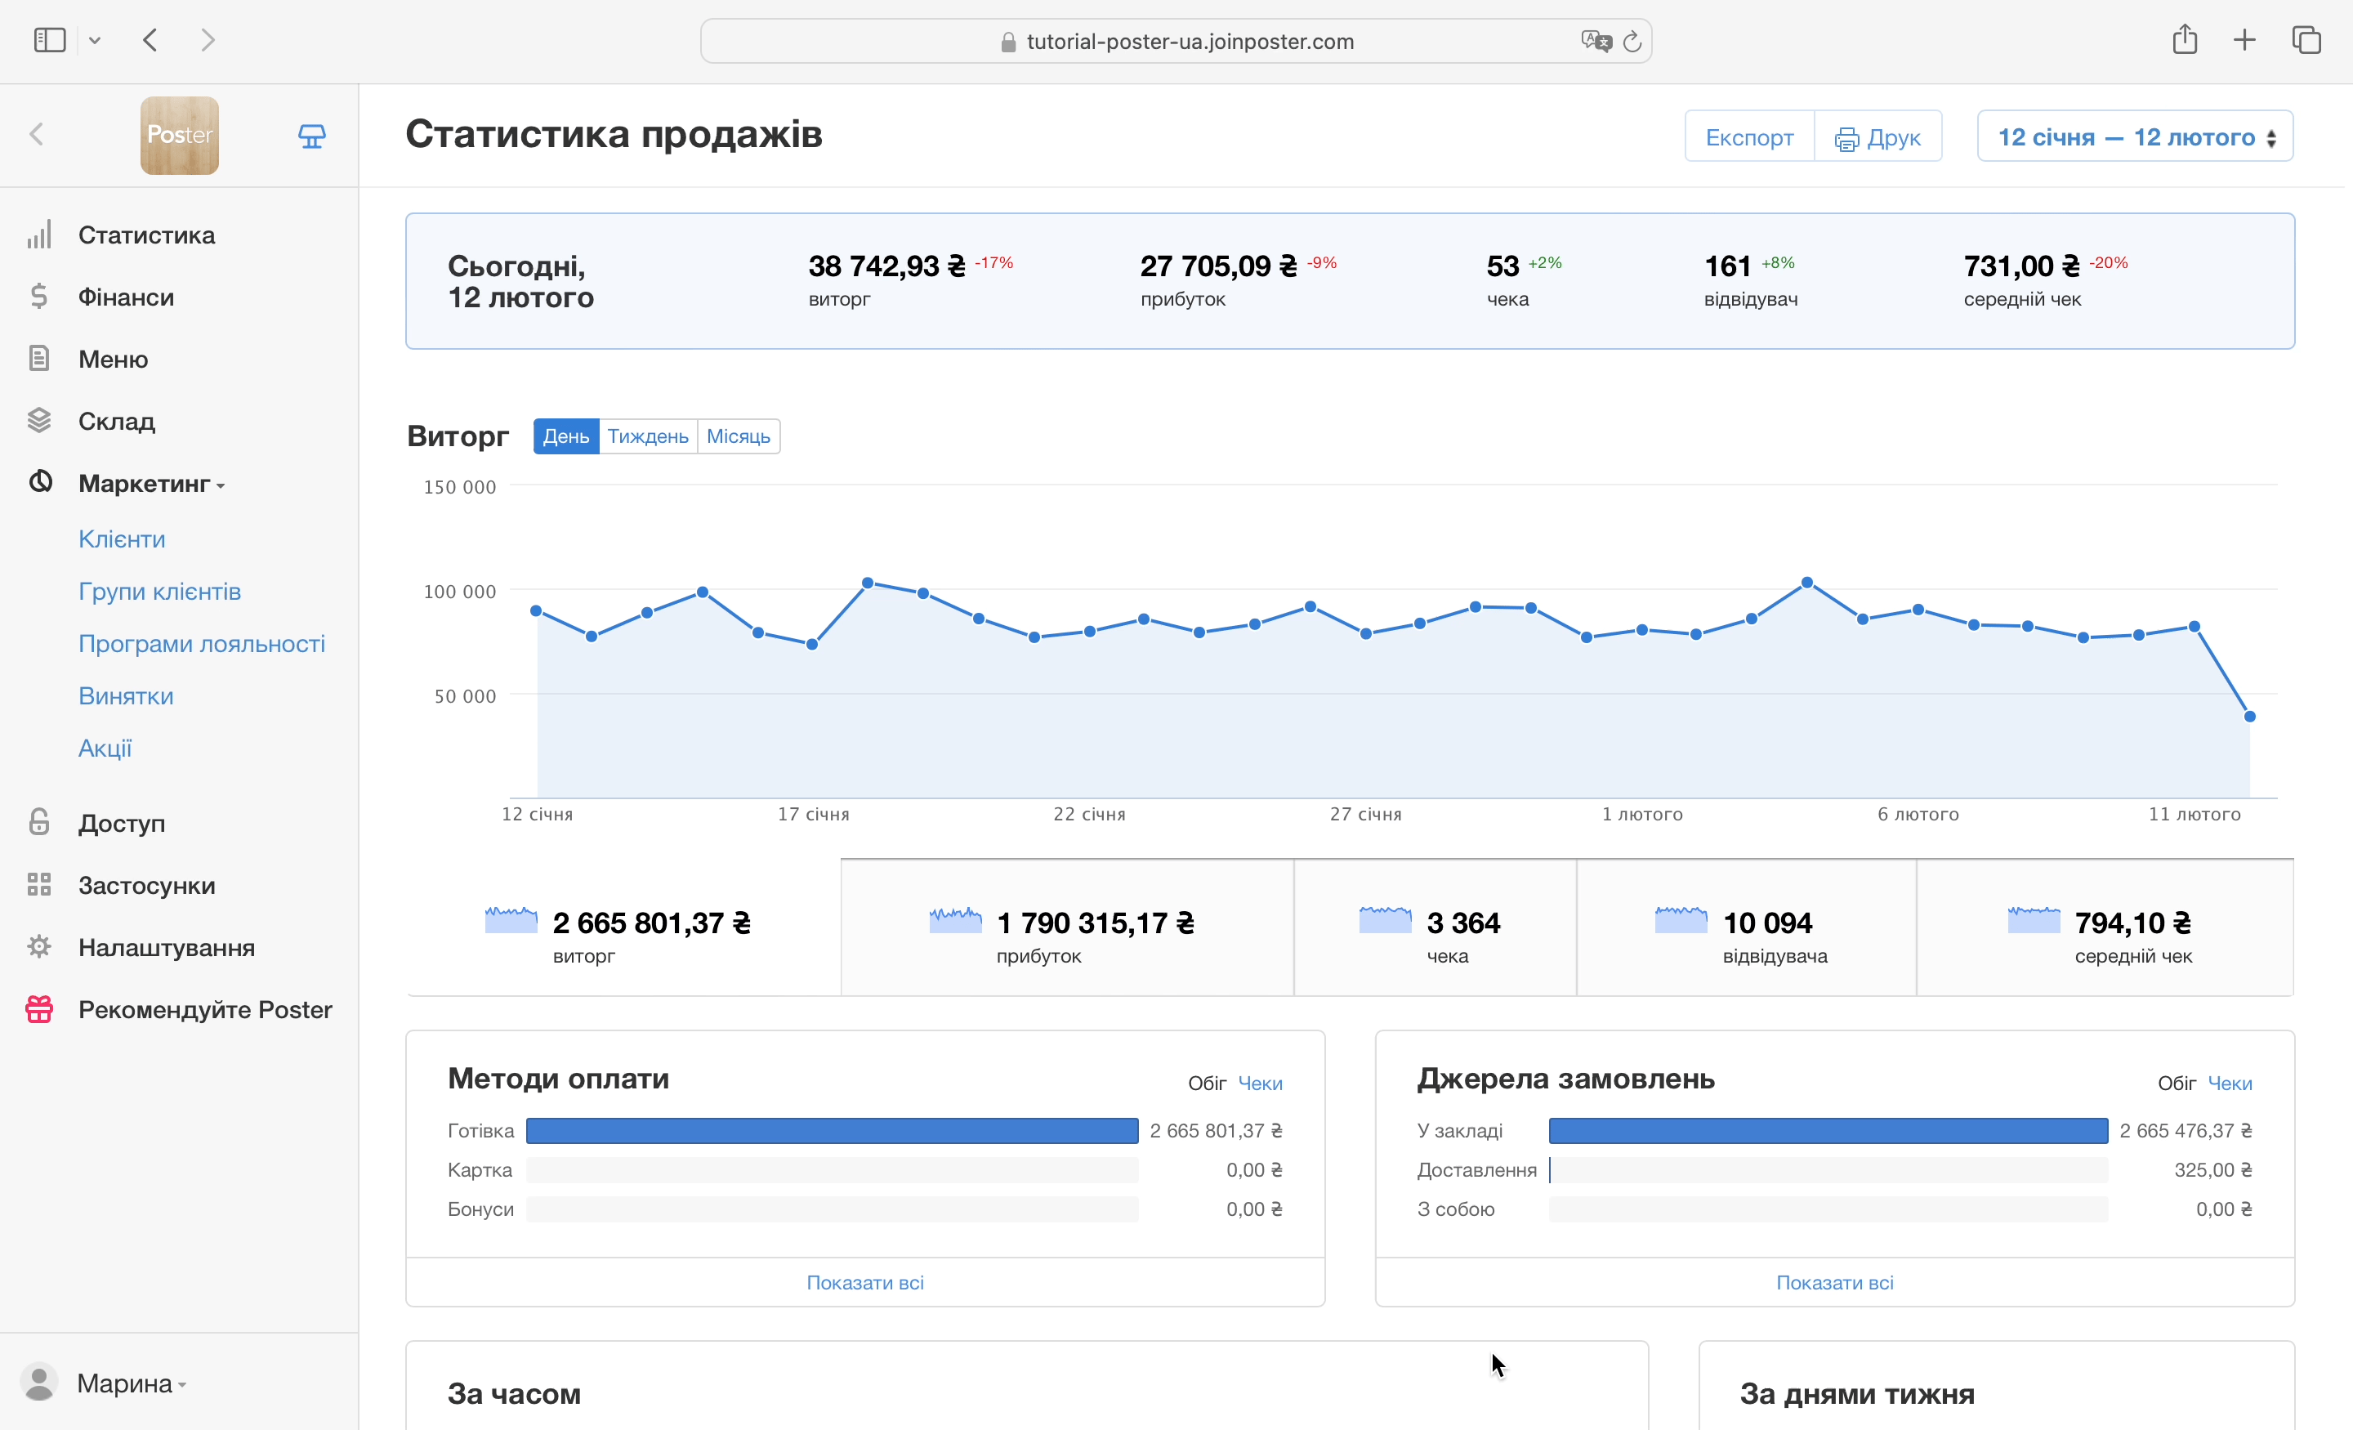Show Safari tab overview
The height and width of the screenshot is (1430, 2353).
[x=2306, y=40]
